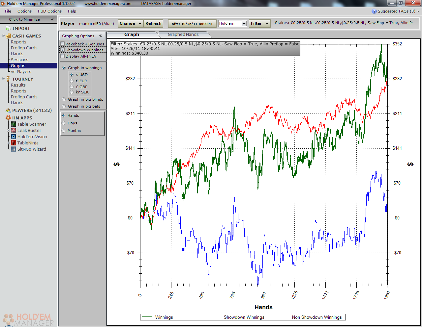422x327 pixels.
Task: Enable Rakeback + Bonuses checkbox
Action: (x=63, y=44)
